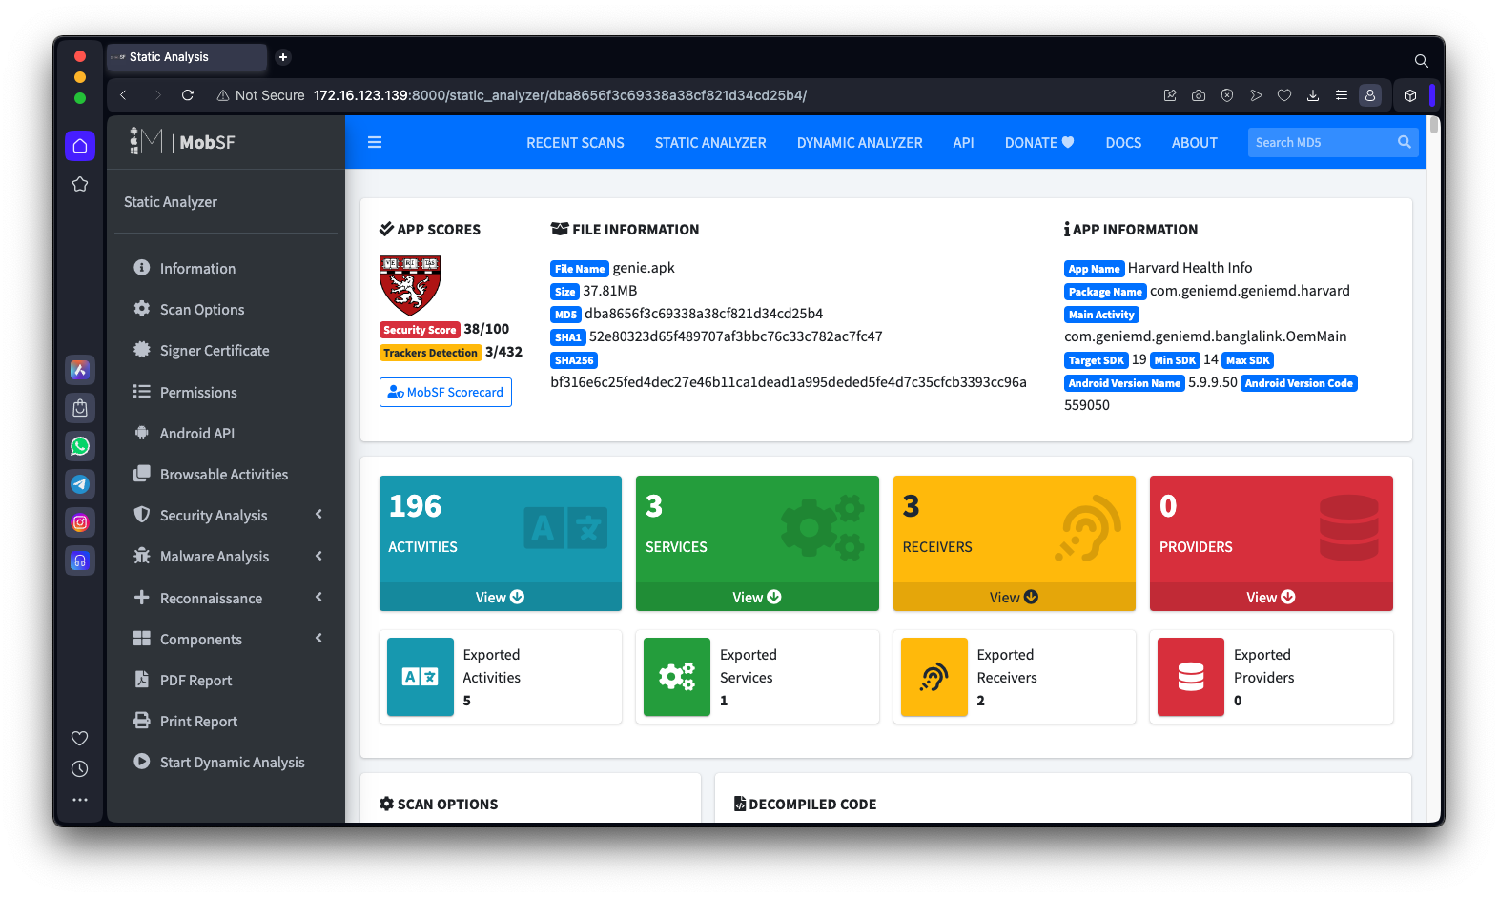
Task: Click package name com.geniemd.geniemd.harvard
Action: (x=1250, y=291)
